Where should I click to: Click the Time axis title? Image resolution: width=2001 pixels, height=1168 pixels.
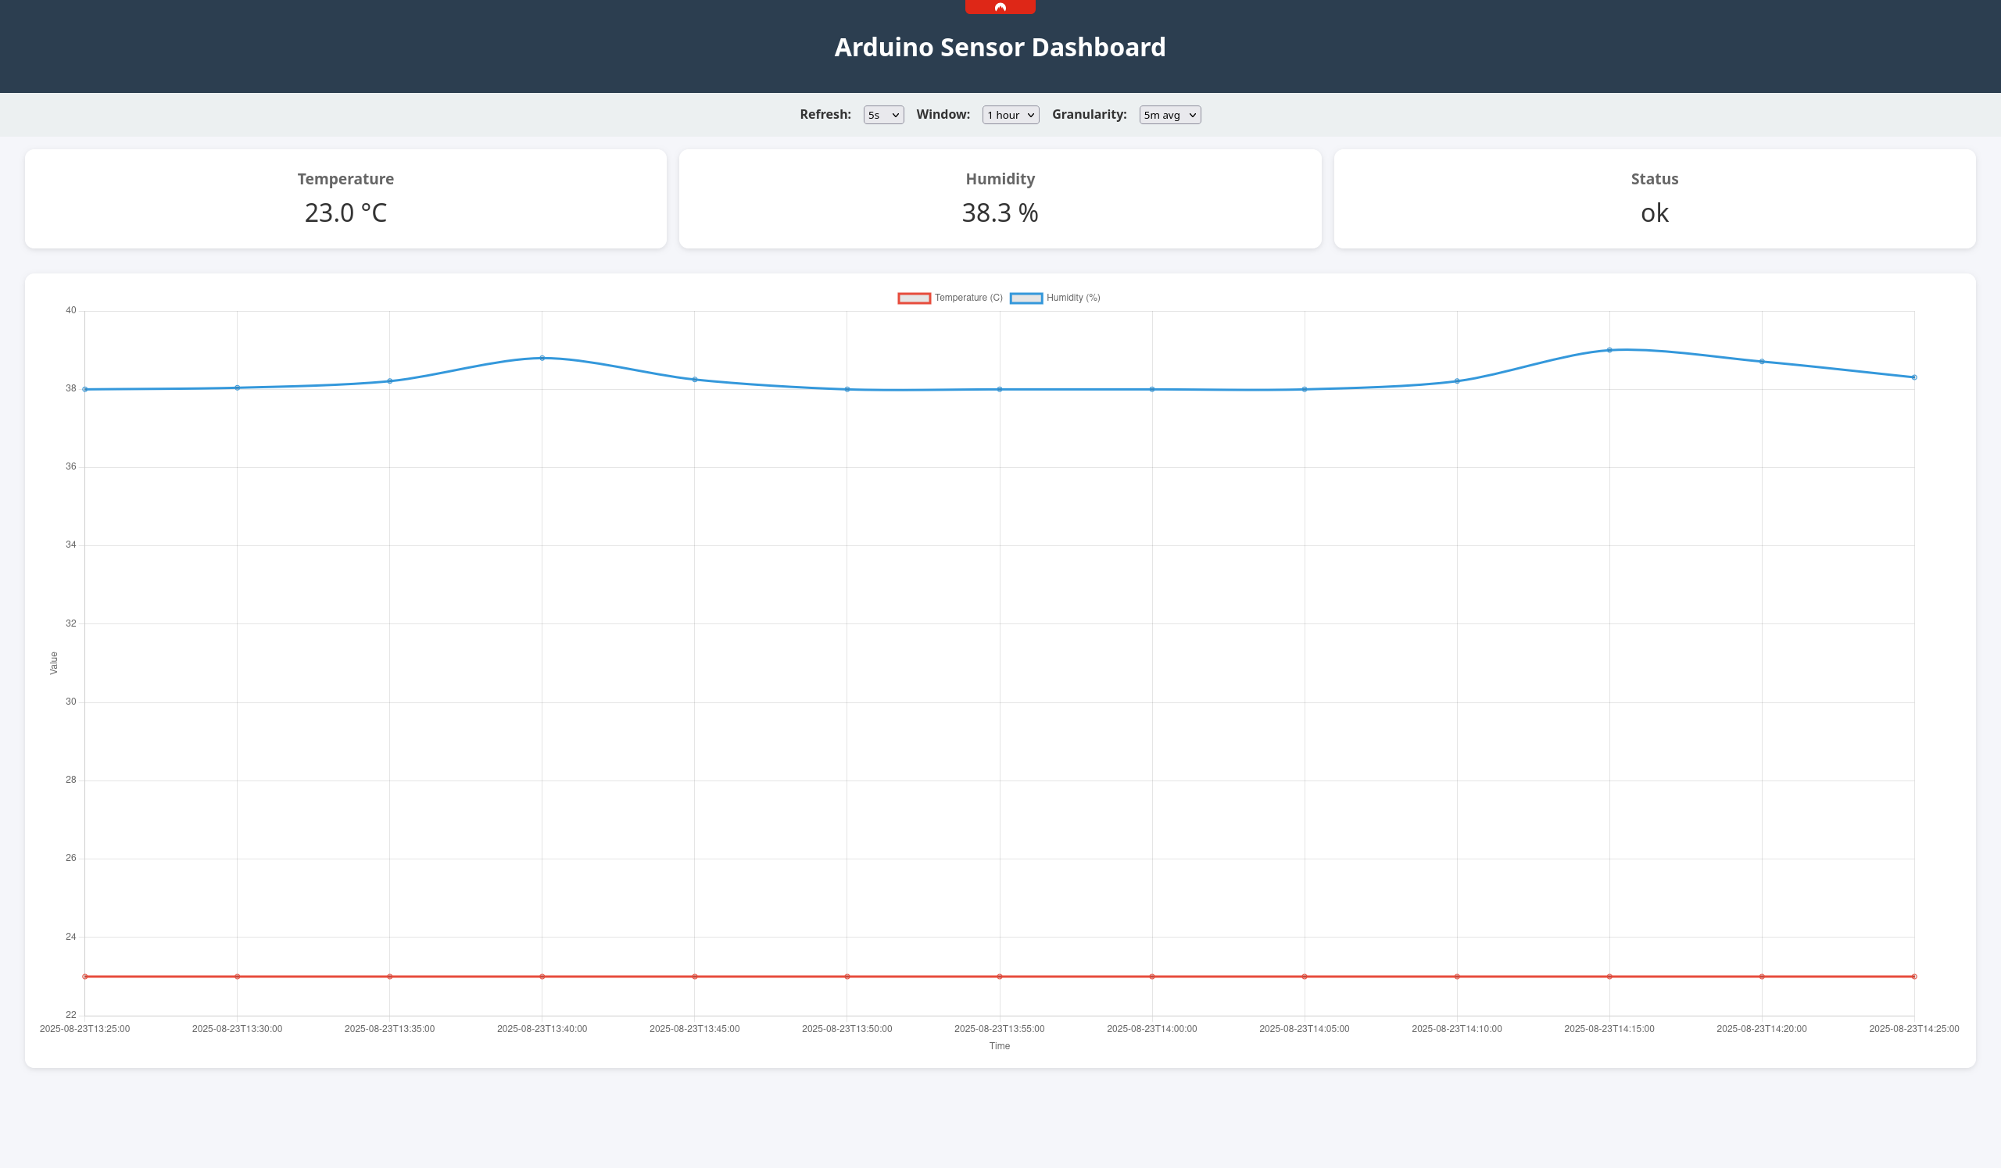click(x=999, y=1047)
